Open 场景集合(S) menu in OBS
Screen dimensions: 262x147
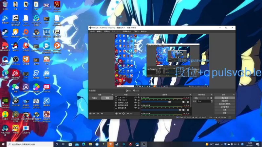point(127,31)
